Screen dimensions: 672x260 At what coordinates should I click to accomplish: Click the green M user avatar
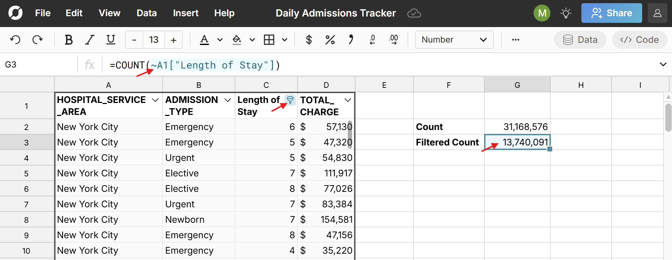542,13
